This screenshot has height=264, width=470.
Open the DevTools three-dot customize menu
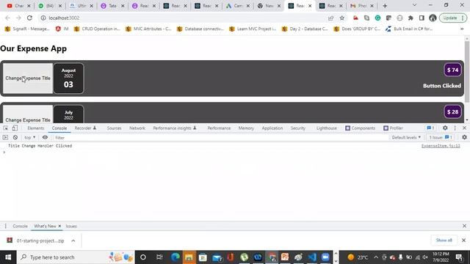[x=455, y=128]
